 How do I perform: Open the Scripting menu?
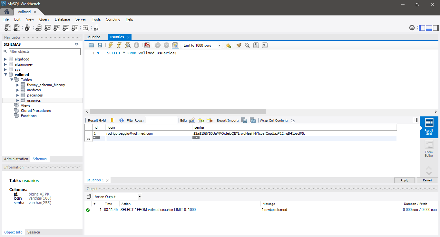tap(113, 19)
